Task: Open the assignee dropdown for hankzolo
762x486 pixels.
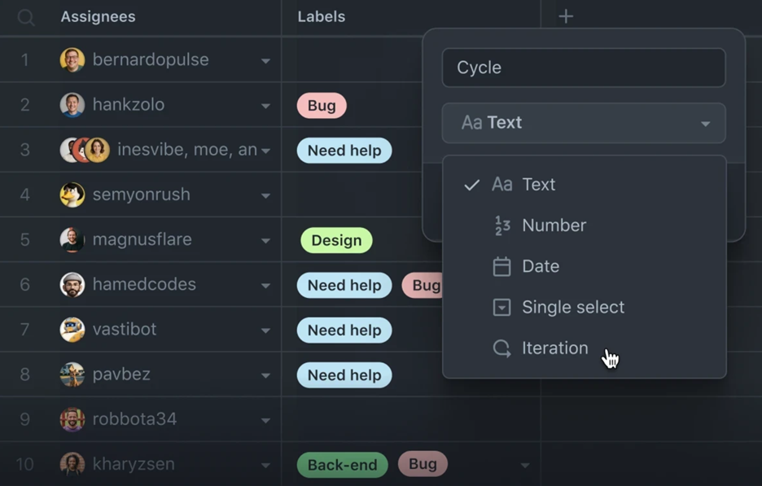Action: pyautogui.click(x=265, y=106)
